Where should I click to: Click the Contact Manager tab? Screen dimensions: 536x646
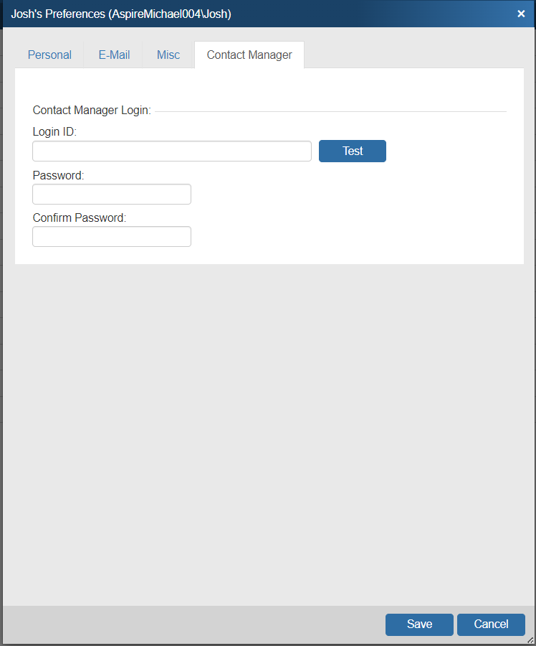point(249,55)
